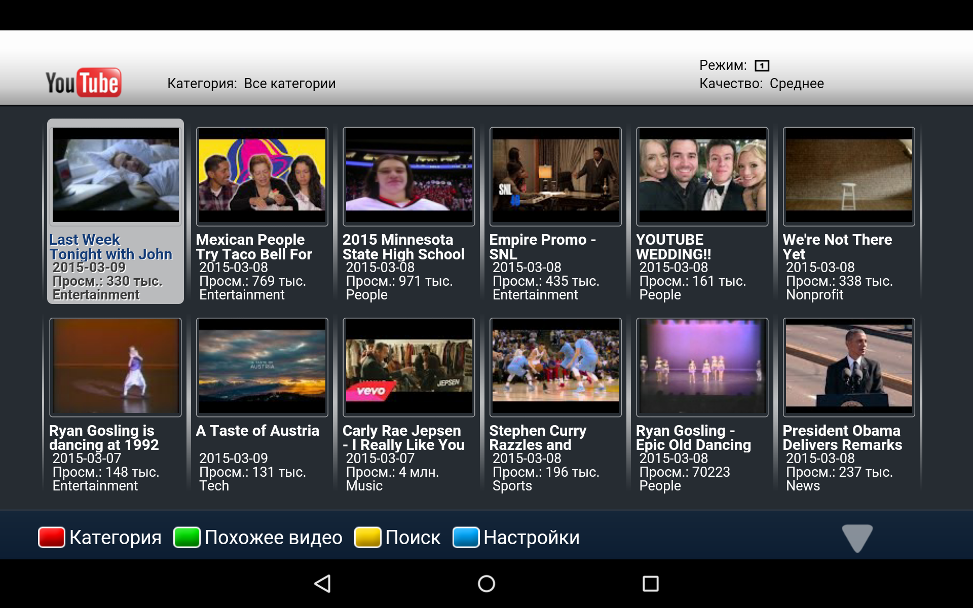Click title 'Ryan Gosling - Epic Old Dancing'

(693, 438)
